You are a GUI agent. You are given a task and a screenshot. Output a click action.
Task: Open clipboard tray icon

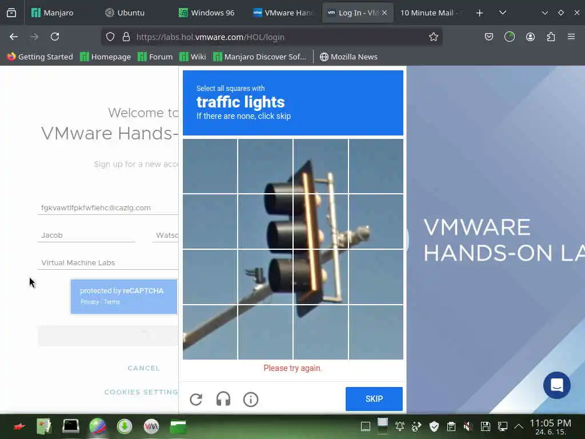tap(451, 426)
